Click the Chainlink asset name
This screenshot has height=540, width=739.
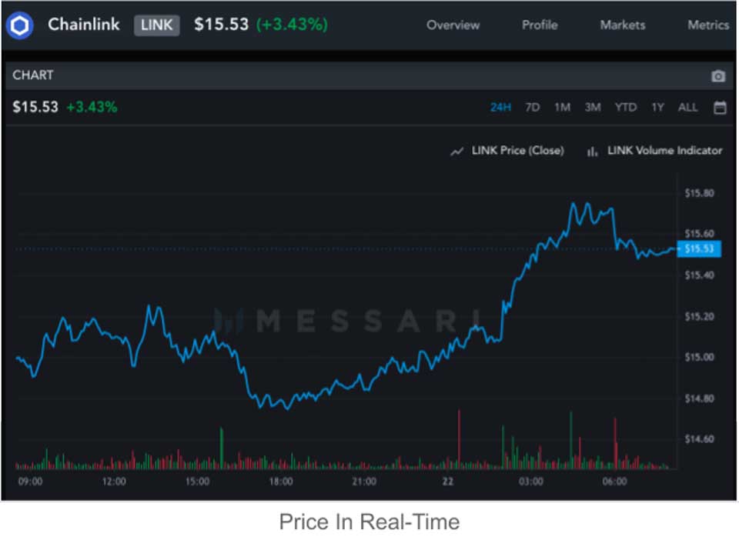pyautogui.click(x=83, y=25)
